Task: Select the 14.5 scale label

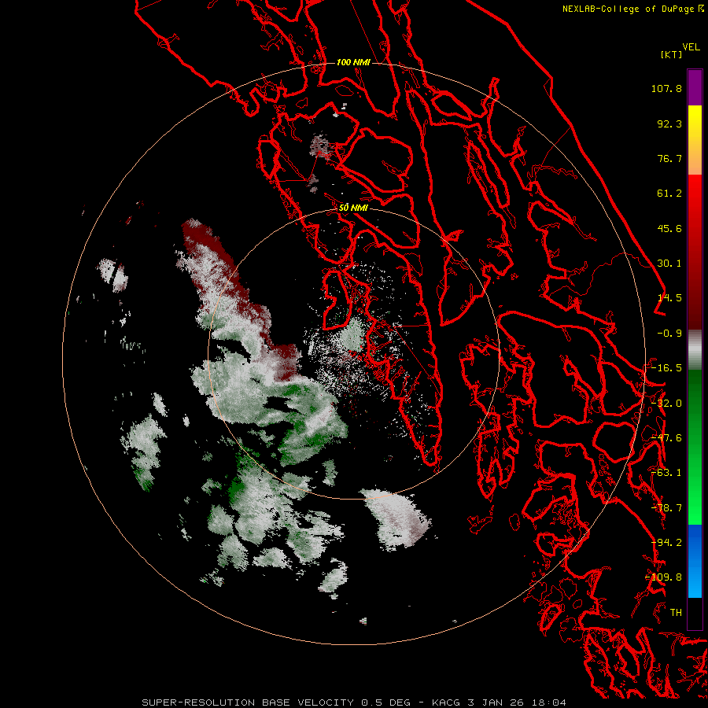Action: coord(669,298)
